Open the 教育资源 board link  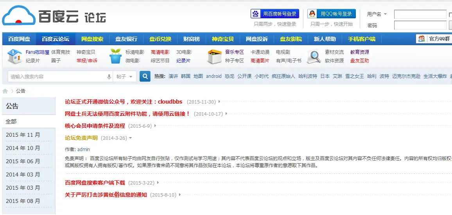tap(359, 52)
